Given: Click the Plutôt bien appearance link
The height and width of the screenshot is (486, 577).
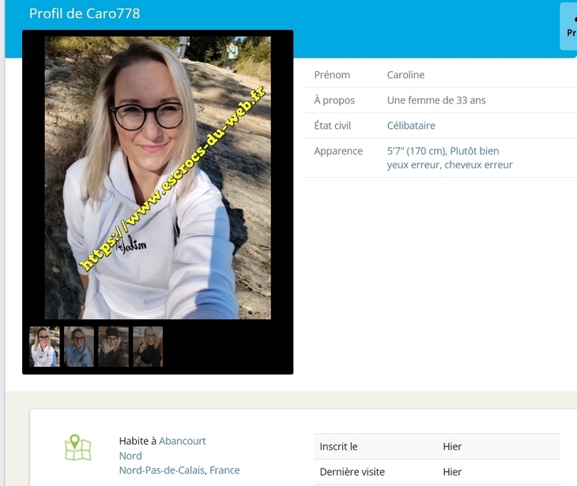Looking at the screenshot, I should coord(474,151).
